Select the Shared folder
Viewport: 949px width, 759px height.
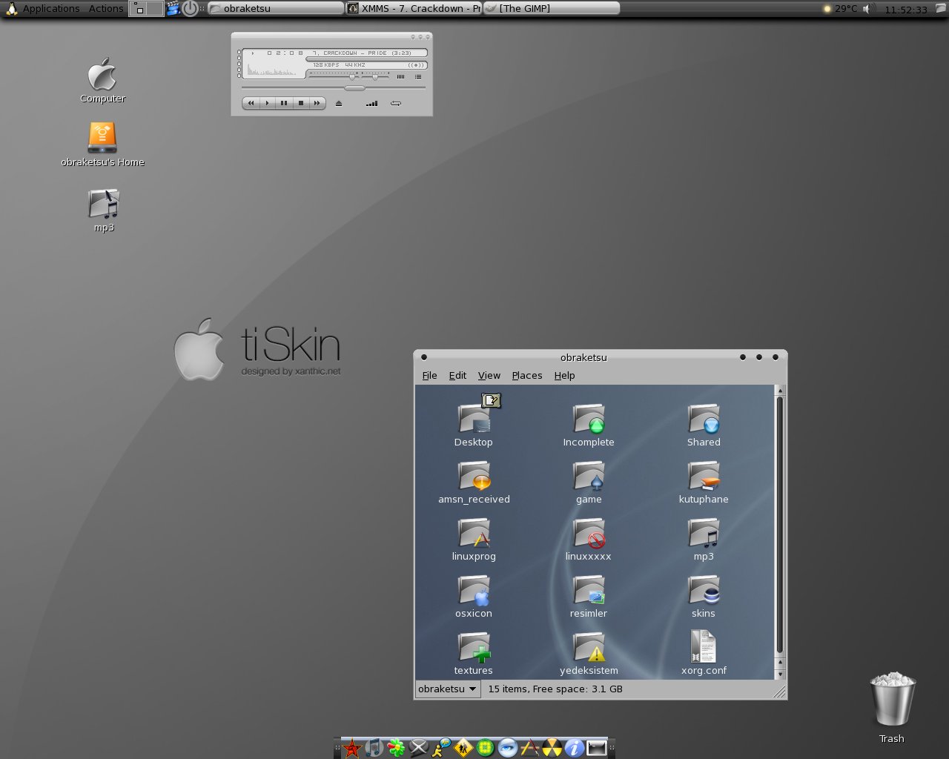coord(704,425)
